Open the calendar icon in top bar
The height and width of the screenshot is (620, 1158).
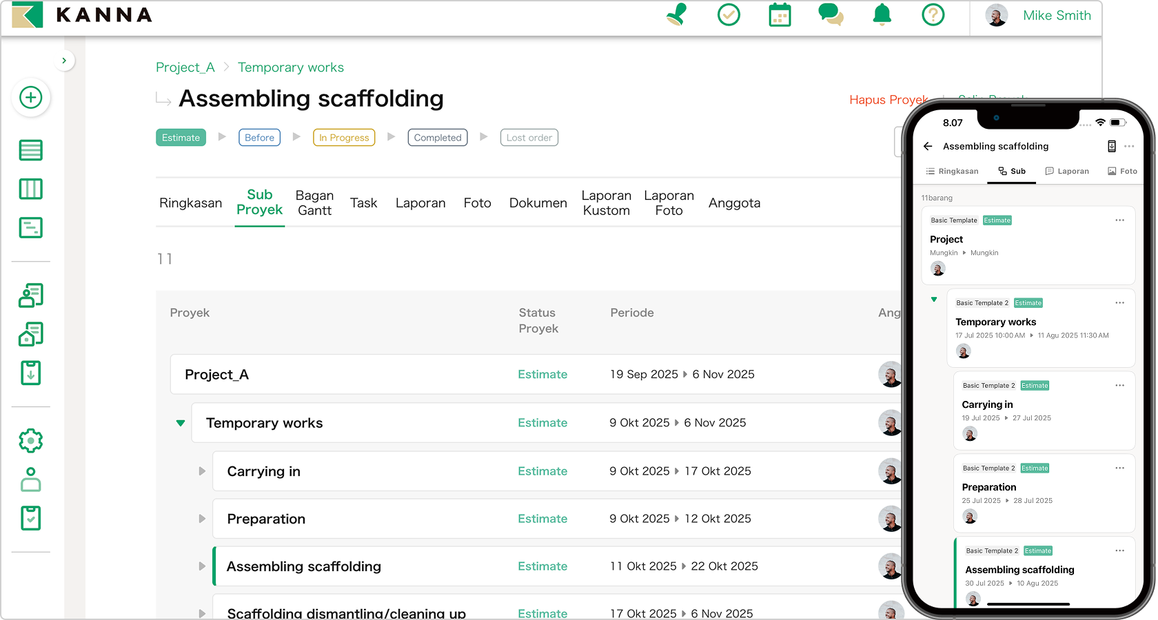[x=780, y=15]
